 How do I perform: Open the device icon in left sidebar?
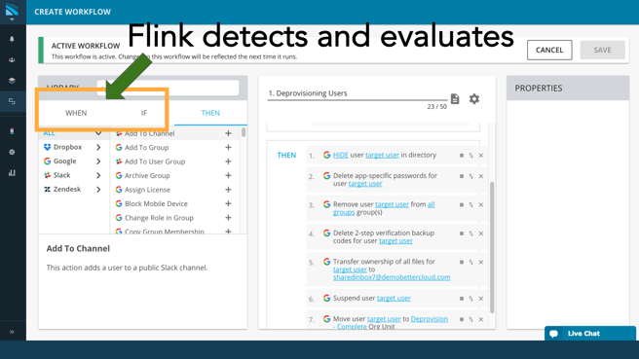12,131
